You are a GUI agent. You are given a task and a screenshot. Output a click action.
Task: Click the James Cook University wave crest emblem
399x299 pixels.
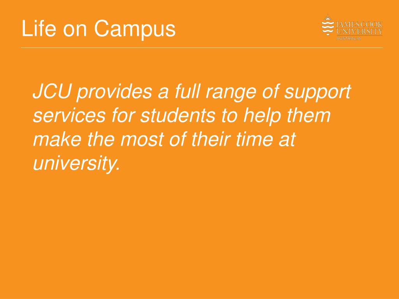click(x=327, y=25)
